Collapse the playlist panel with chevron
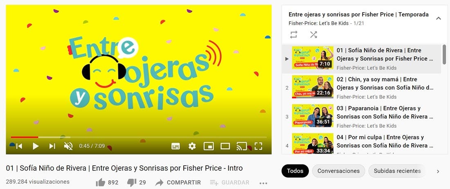The image size is (450, 189). 438,18
